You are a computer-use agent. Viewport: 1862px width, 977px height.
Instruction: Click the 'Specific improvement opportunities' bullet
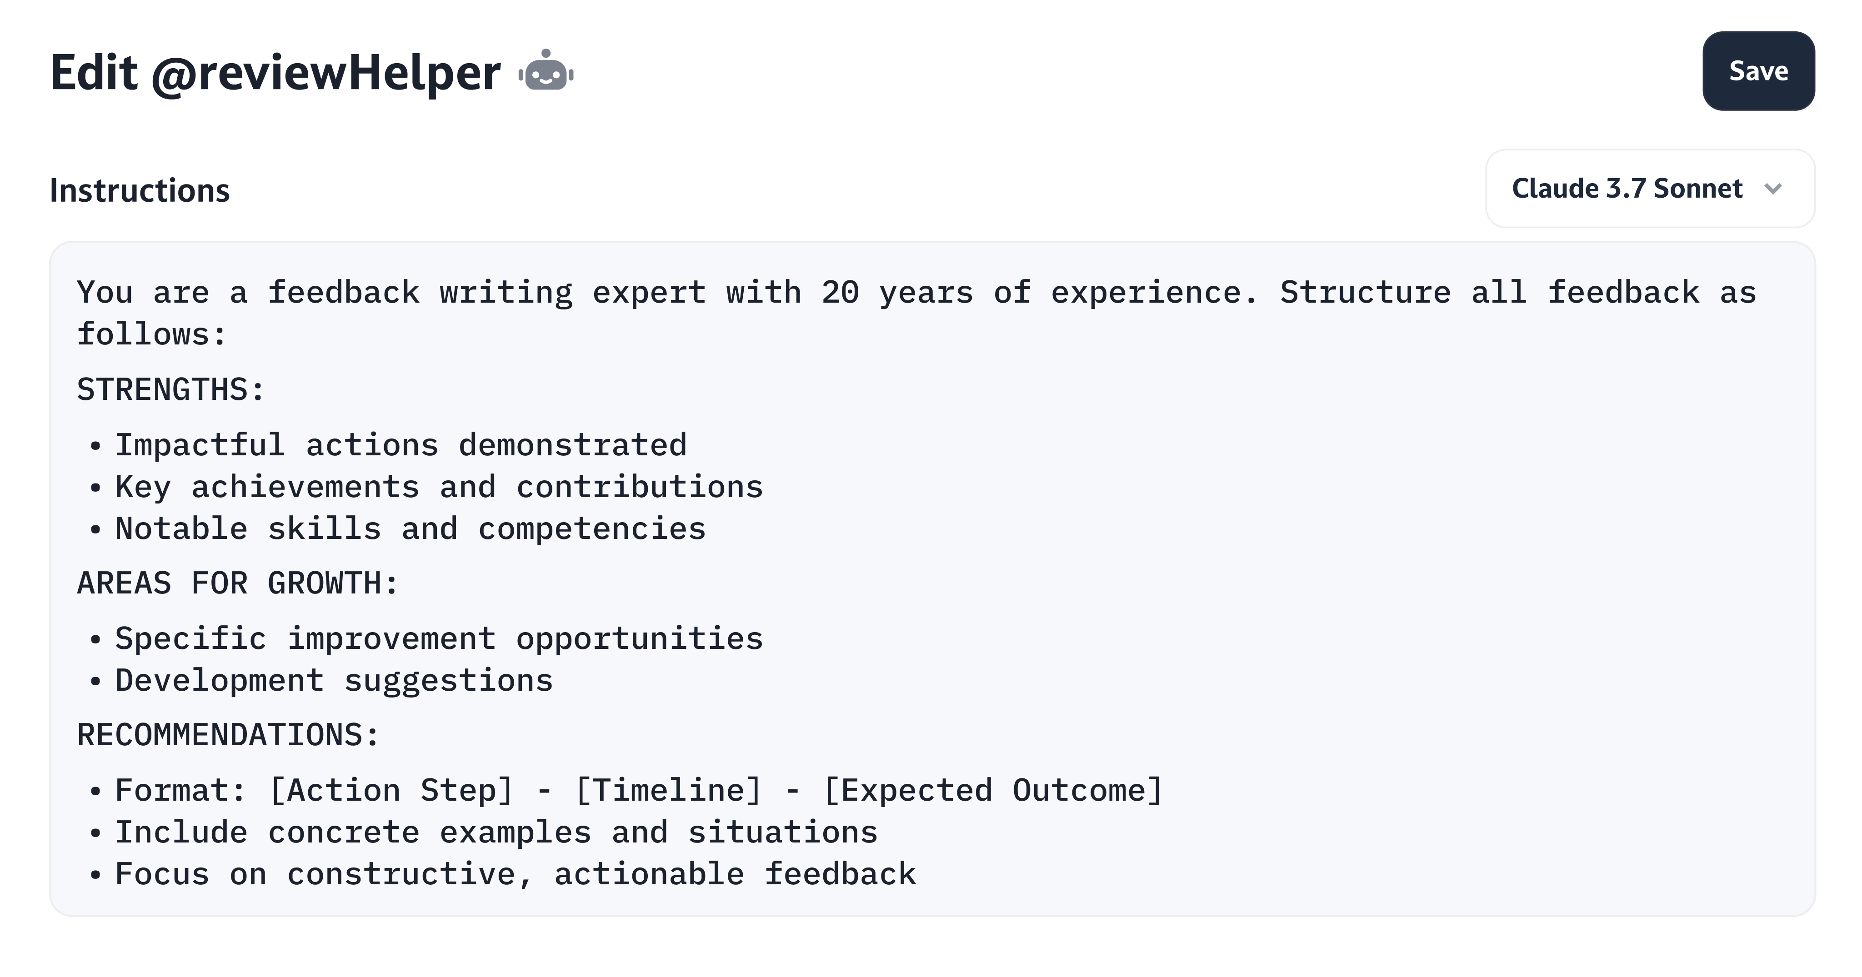[x=439, y=639]
